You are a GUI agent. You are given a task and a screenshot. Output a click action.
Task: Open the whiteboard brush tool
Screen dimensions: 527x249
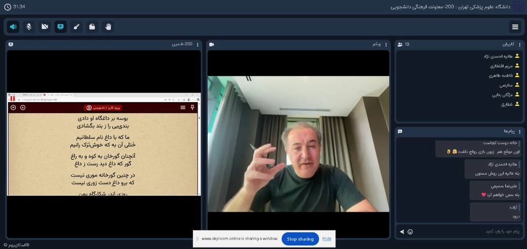[x=76, y=26]
